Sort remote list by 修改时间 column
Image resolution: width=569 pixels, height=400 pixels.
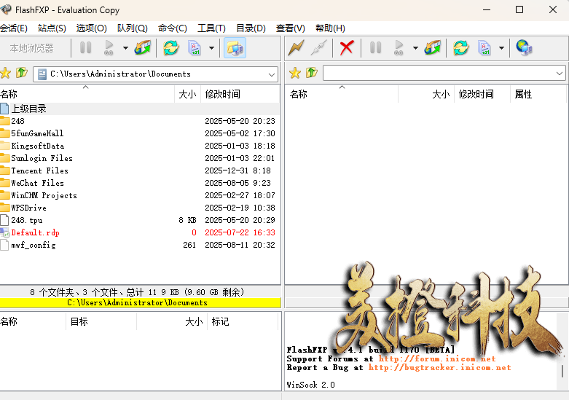pyautogui.click(x=482, y=94)
